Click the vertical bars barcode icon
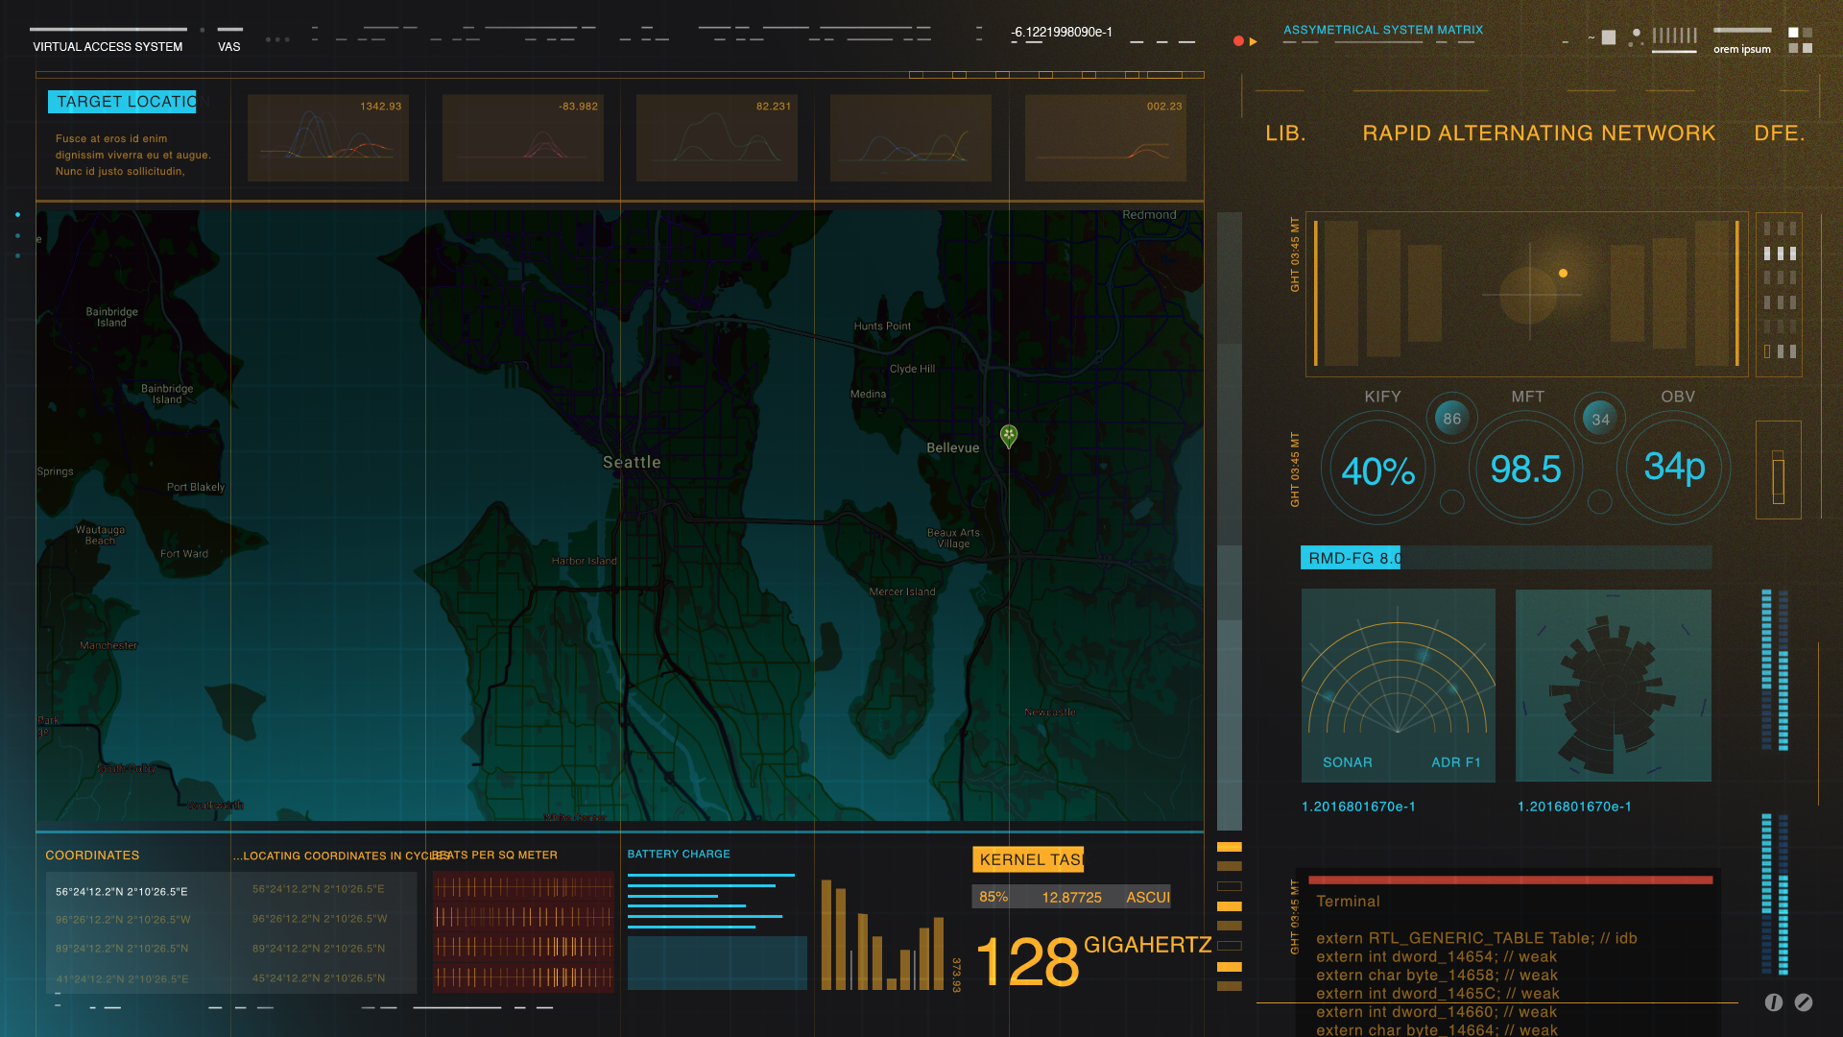This screenshot has height=1037, width=1843. point(1674,36)
